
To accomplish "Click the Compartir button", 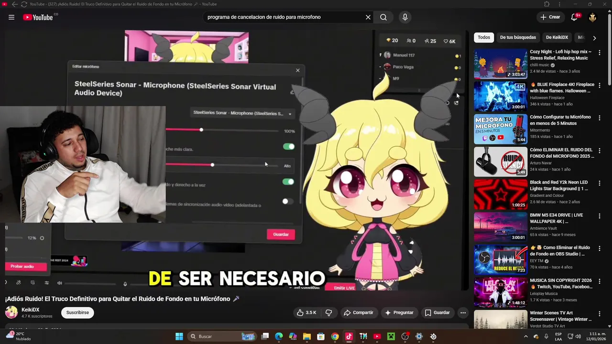I will tap(358, 312).
